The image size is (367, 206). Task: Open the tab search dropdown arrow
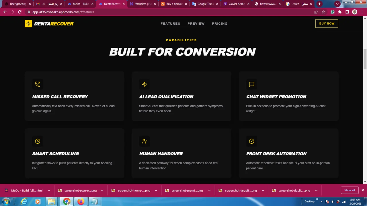click(x=337, y=4)
